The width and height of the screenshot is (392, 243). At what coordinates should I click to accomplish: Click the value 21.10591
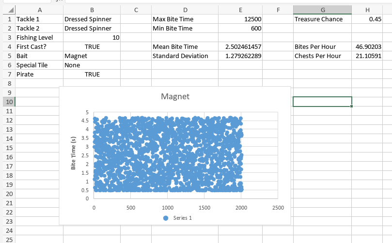point(367,56)
